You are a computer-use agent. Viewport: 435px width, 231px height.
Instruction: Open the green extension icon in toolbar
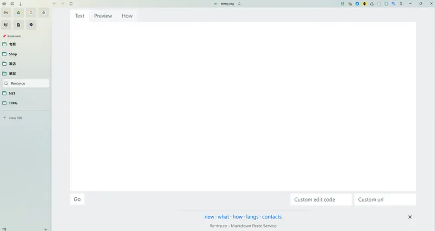coord(343,4)
